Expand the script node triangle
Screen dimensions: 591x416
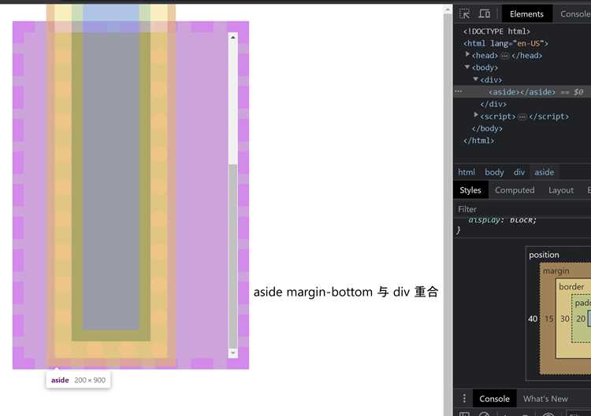tap(476, 115)
